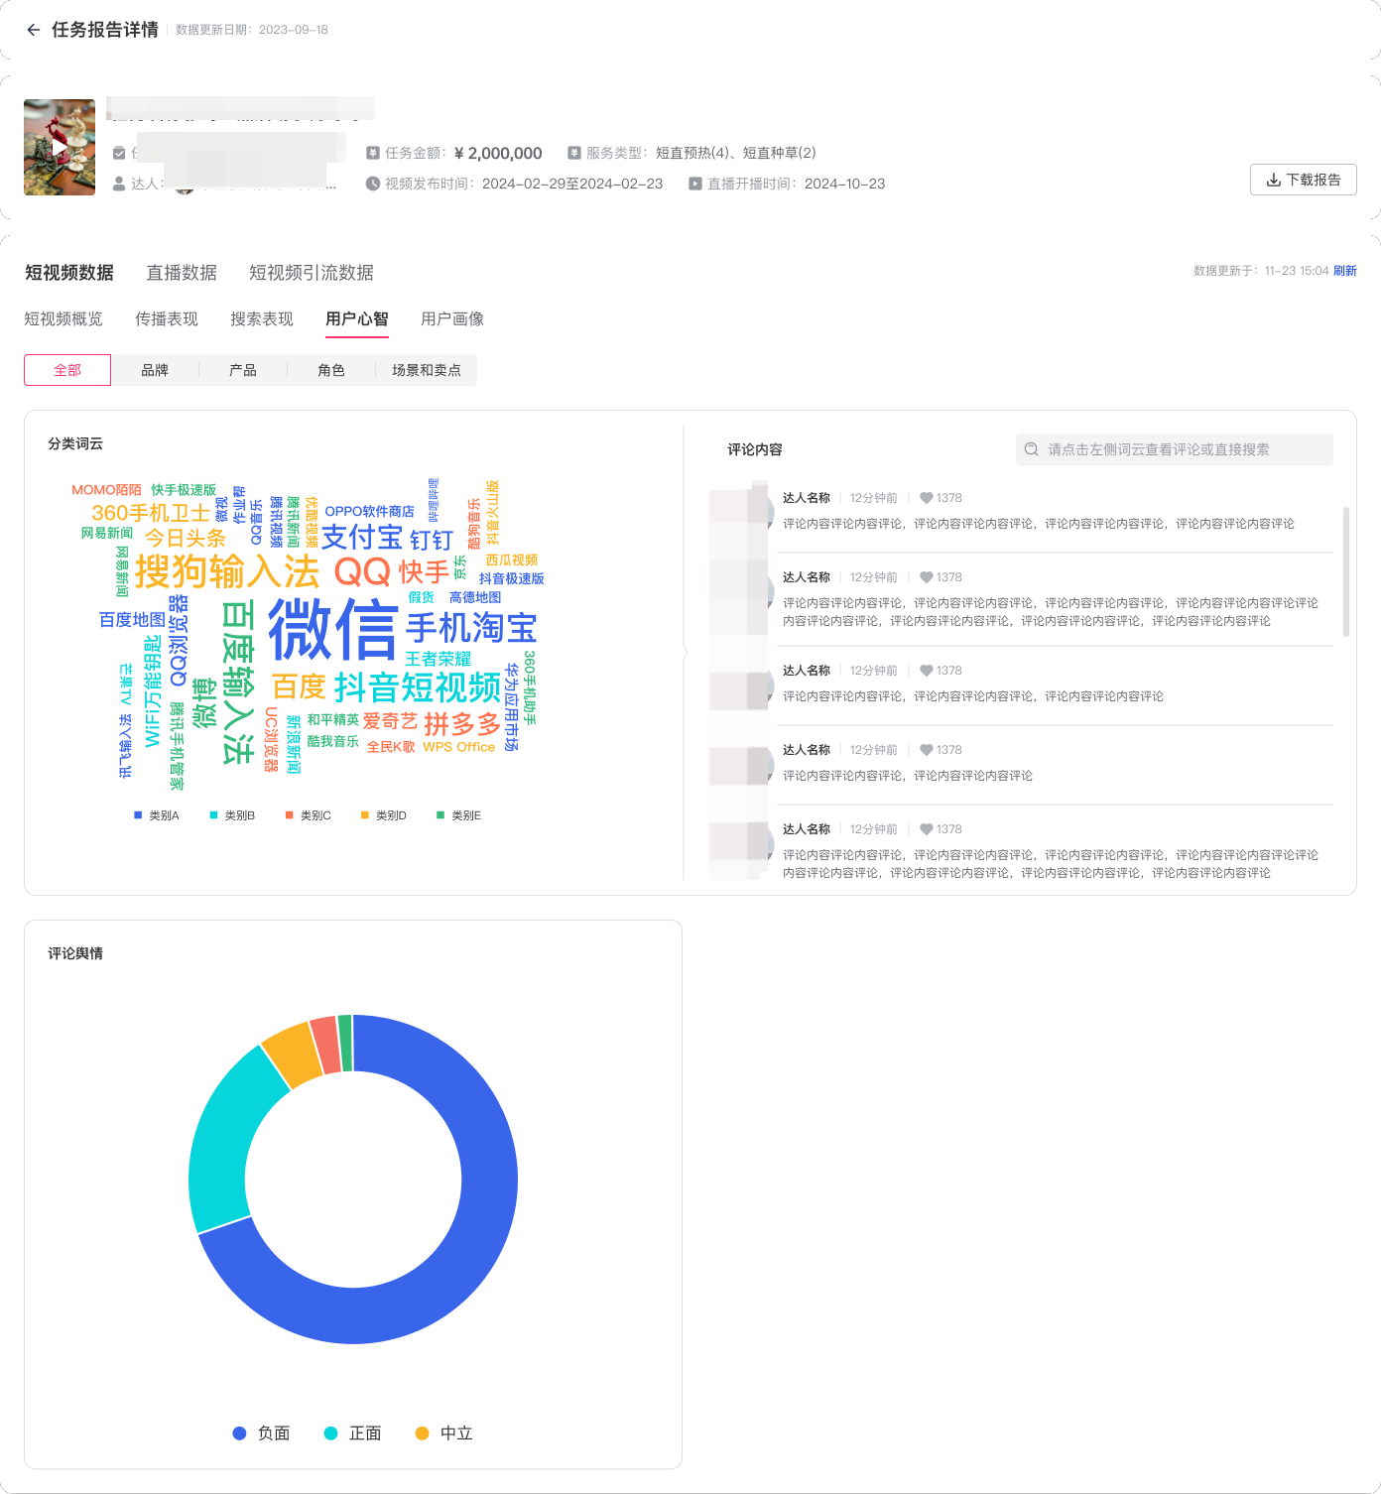The image size is (1381, 1494).
Task: Select the 品牌 filter option
Action: [155, 370]
